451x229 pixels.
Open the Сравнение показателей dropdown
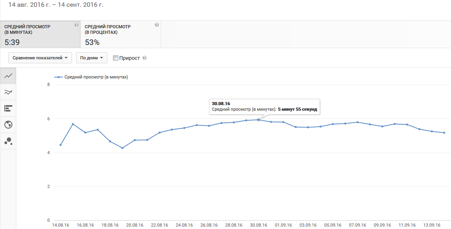40,58
